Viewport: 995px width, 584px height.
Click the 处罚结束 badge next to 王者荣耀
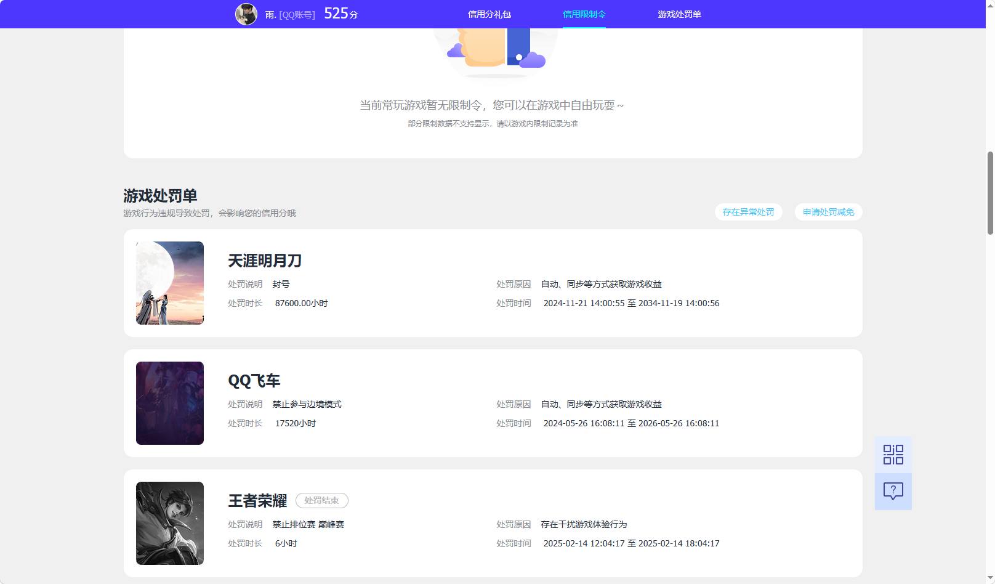[x=322, y=500]
